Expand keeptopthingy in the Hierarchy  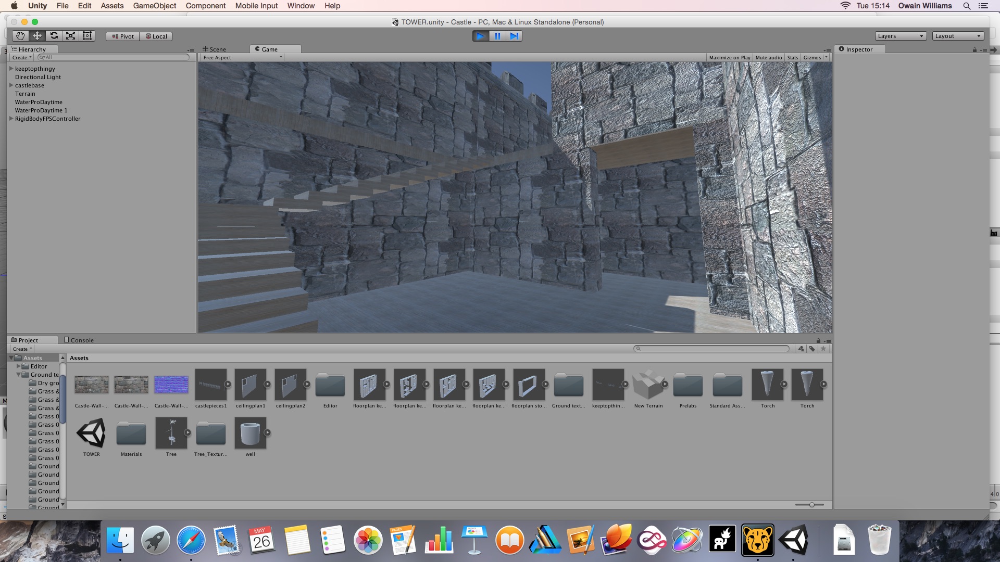pyautogui.click(x=11, y=68)
